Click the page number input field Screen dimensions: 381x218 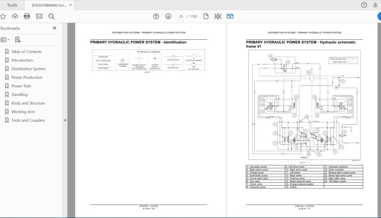pos(181,17)
